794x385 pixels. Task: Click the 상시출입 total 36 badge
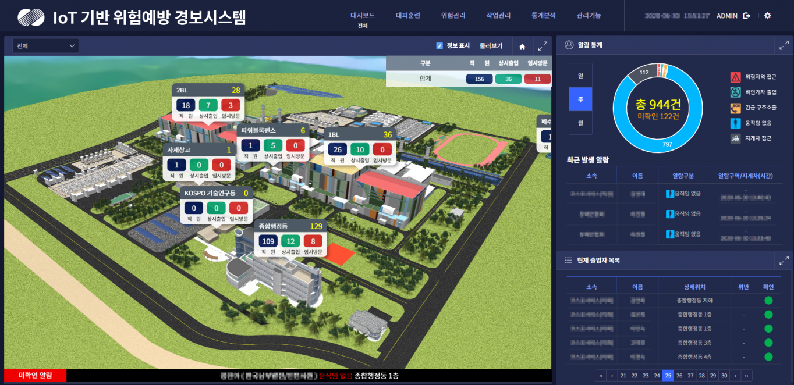click(509, 79)
